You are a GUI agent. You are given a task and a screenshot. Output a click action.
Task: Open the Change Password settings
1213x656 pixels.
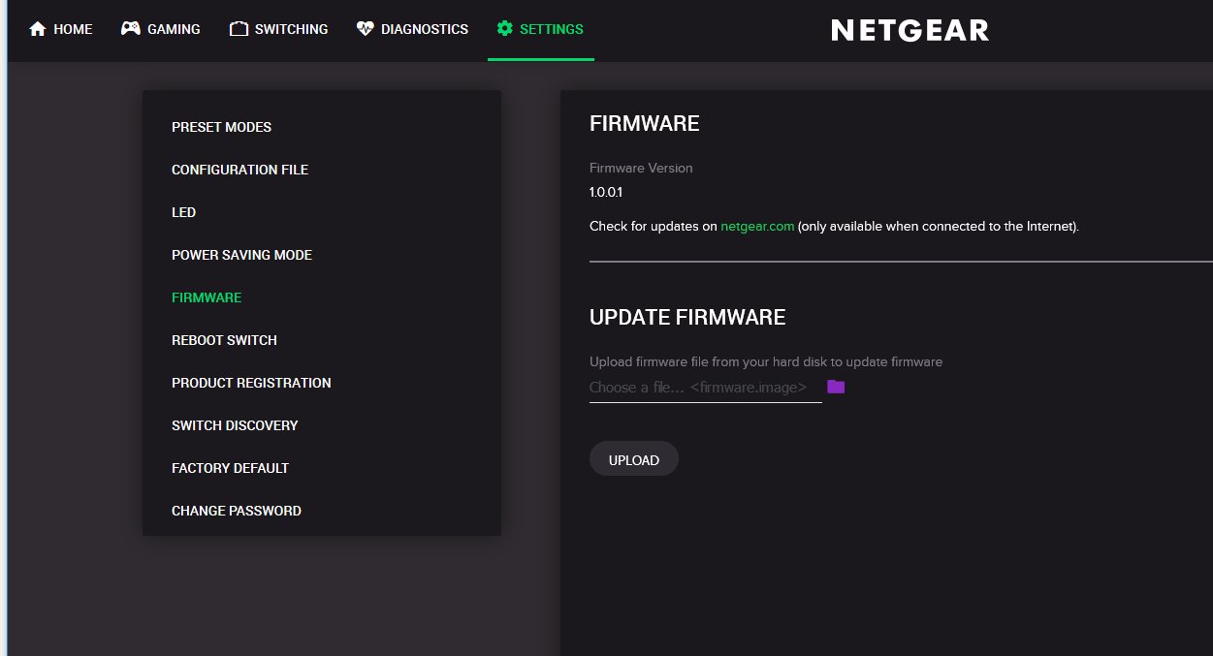[x=236, y=511]
